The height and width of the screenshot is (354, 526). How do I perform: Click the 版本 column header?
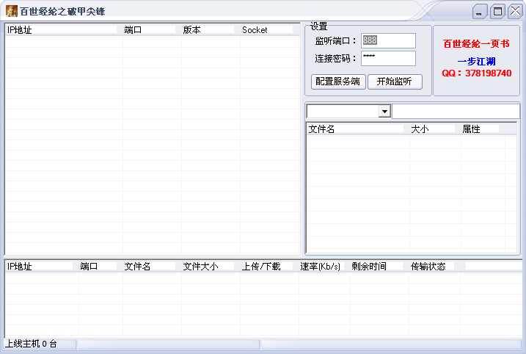[x=209, y=30]
